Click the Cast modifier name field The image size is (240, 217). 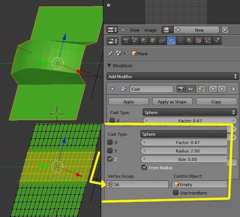(x=151, y=89)
